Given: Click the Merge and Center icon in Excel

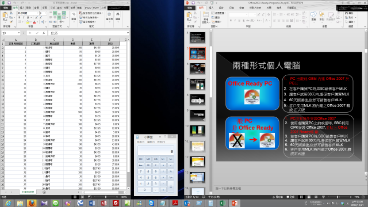Looking at the screenshot, I should tap(64, 18).
